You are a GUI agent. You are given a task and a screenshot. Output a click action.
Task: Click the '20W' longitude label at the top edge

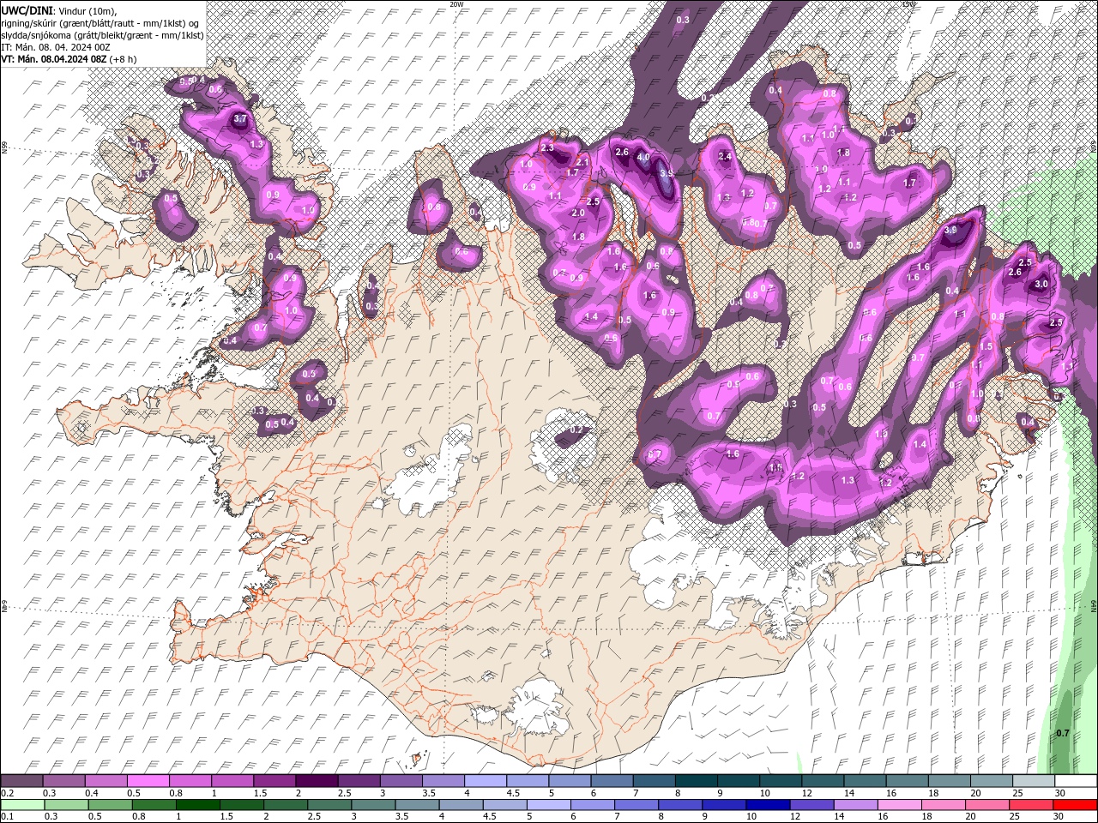pyautogui.click(x=456, y=4)
